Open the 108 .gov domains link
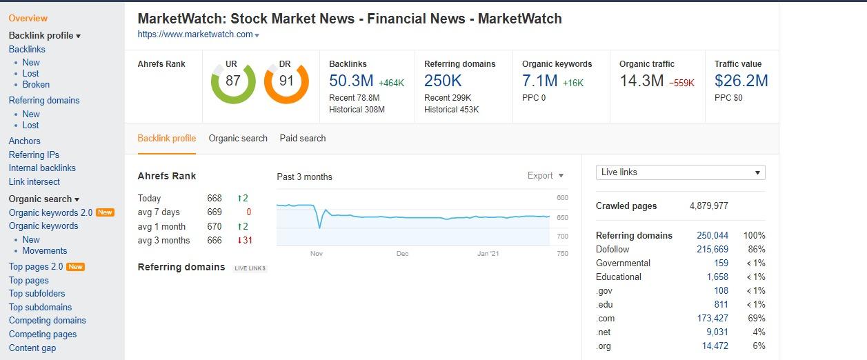 coord(721,290)
